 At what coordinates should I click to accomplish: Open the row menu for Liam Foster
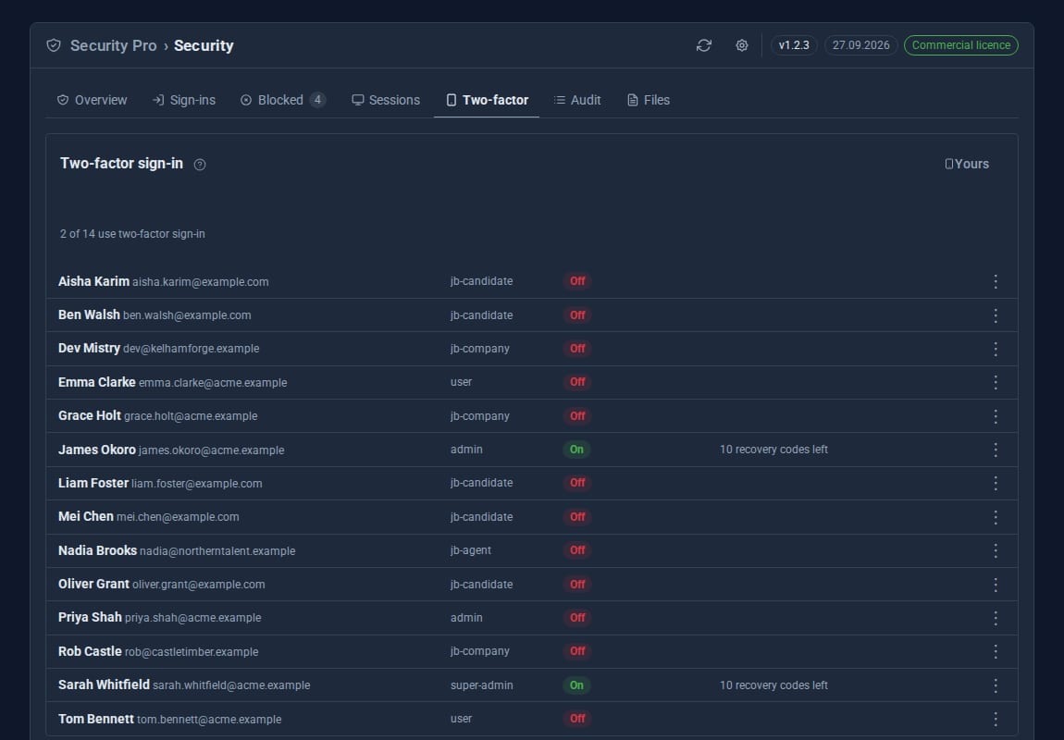[996, 484]
